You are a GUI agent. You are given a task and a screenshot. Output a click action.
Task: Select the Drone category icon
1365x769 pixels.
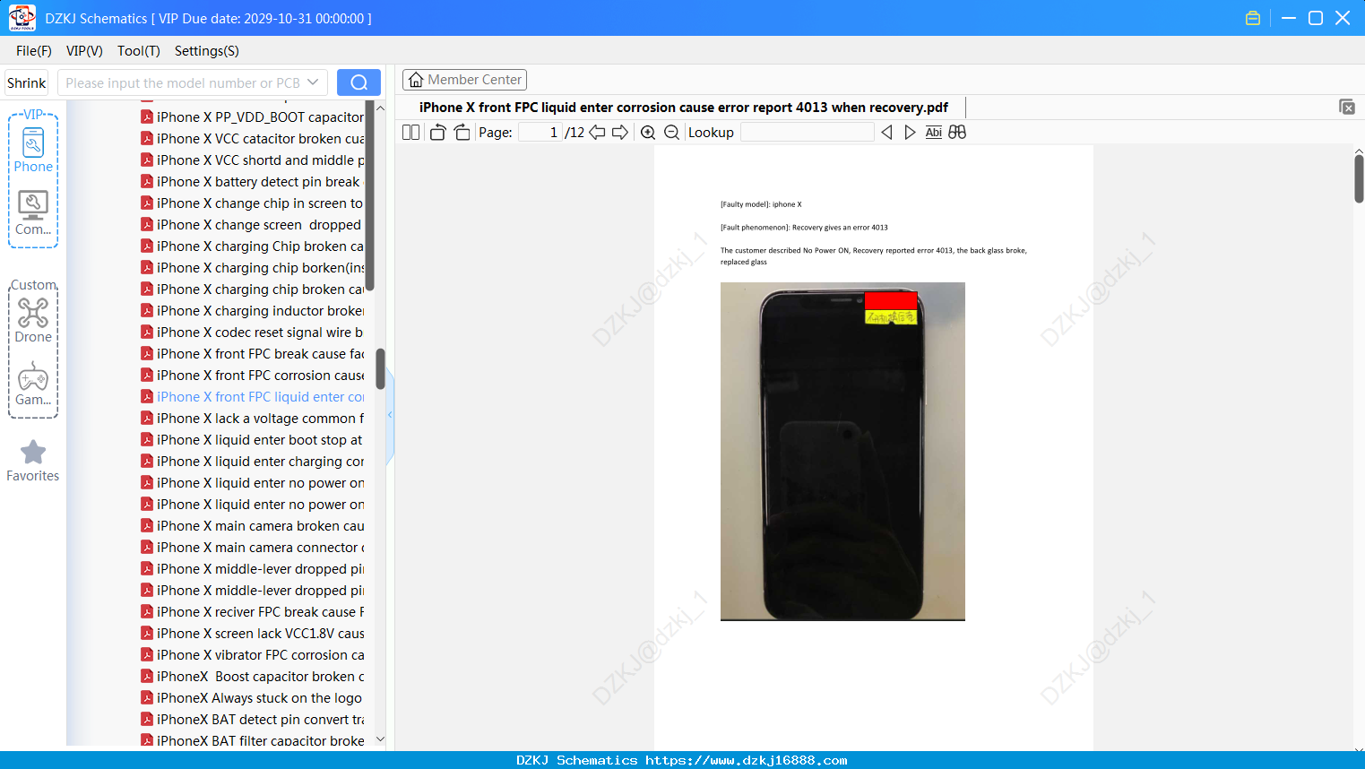click(x=33, y=320)
